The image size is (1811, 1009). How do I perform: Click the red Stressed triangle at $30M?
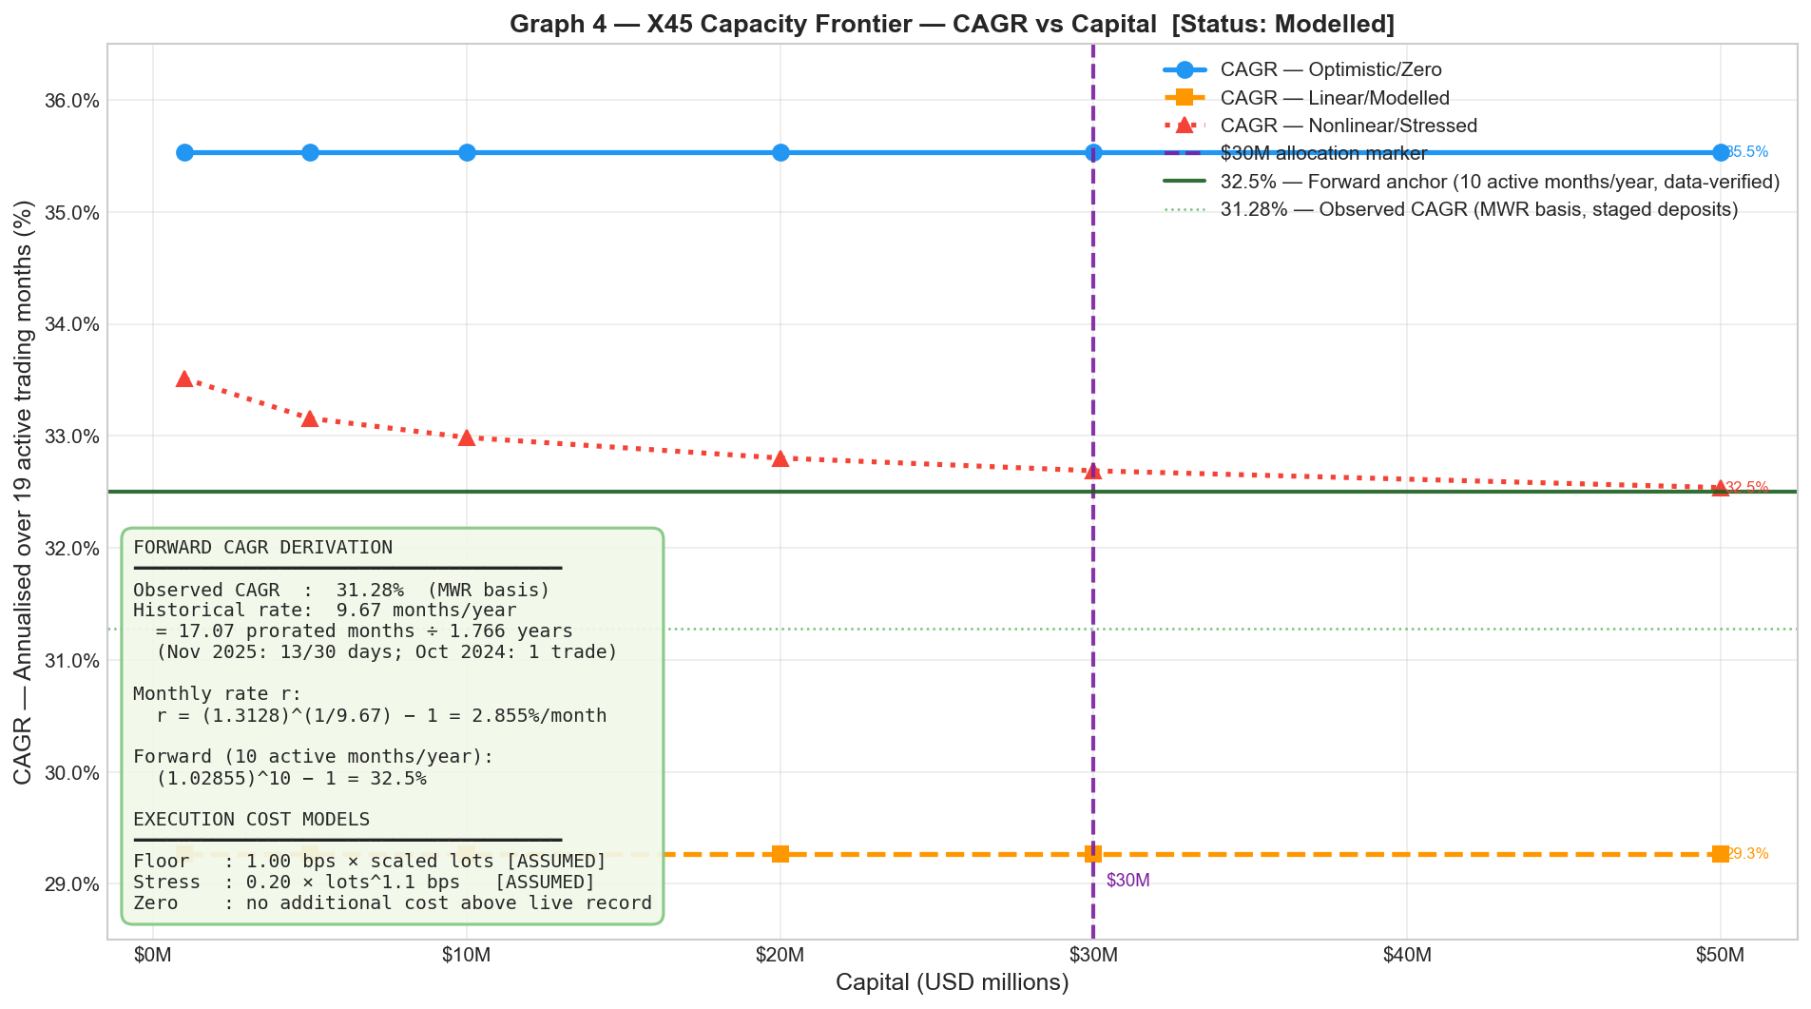coord(1093,471)
